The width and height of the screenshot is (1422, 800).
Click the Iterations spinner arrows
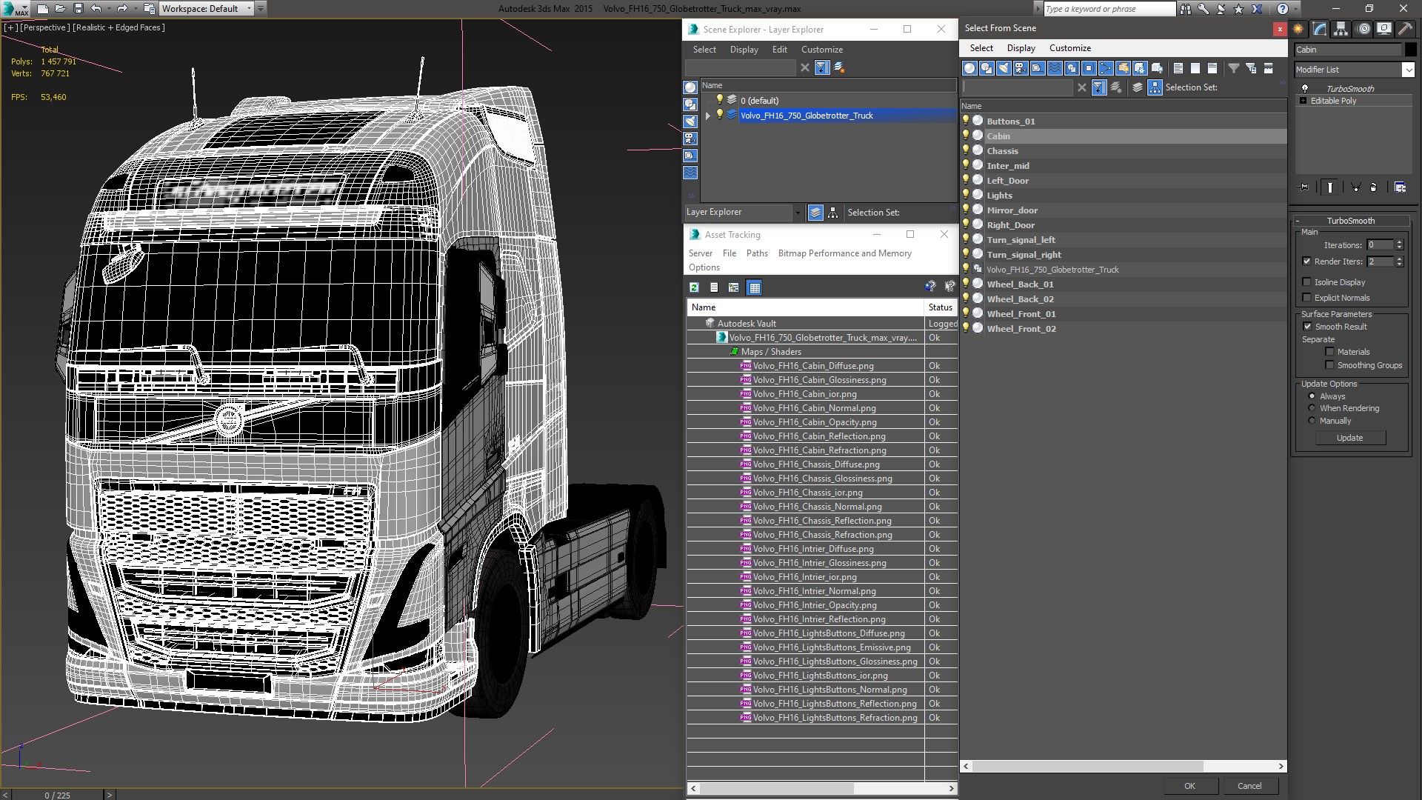pyautogui.click(x=1399, y=245)
